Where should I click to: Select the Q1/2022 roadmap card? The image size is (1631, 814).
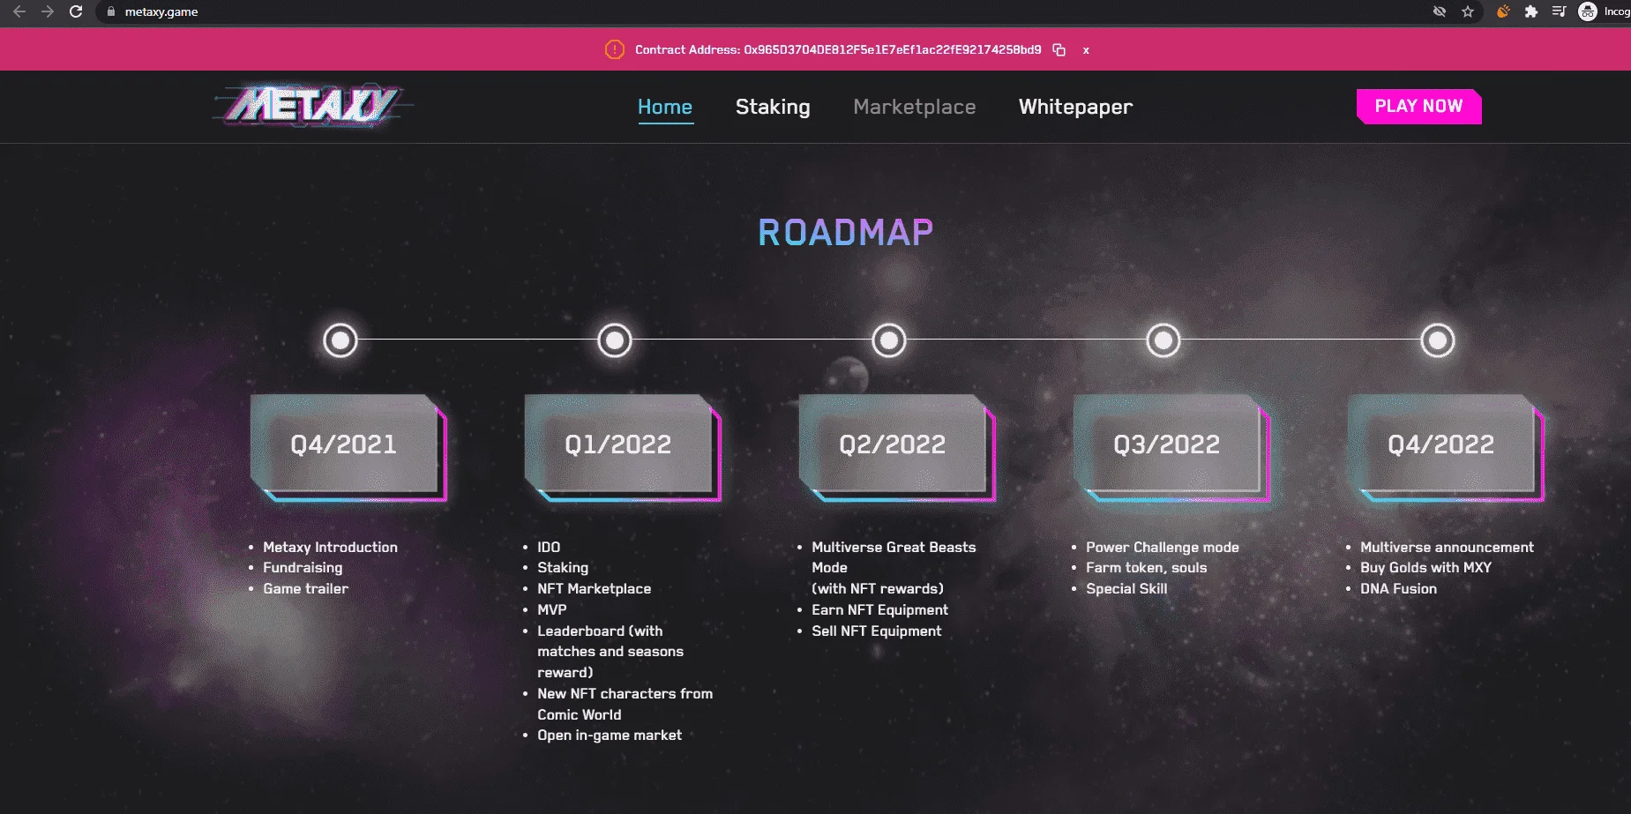pos(623,447)
